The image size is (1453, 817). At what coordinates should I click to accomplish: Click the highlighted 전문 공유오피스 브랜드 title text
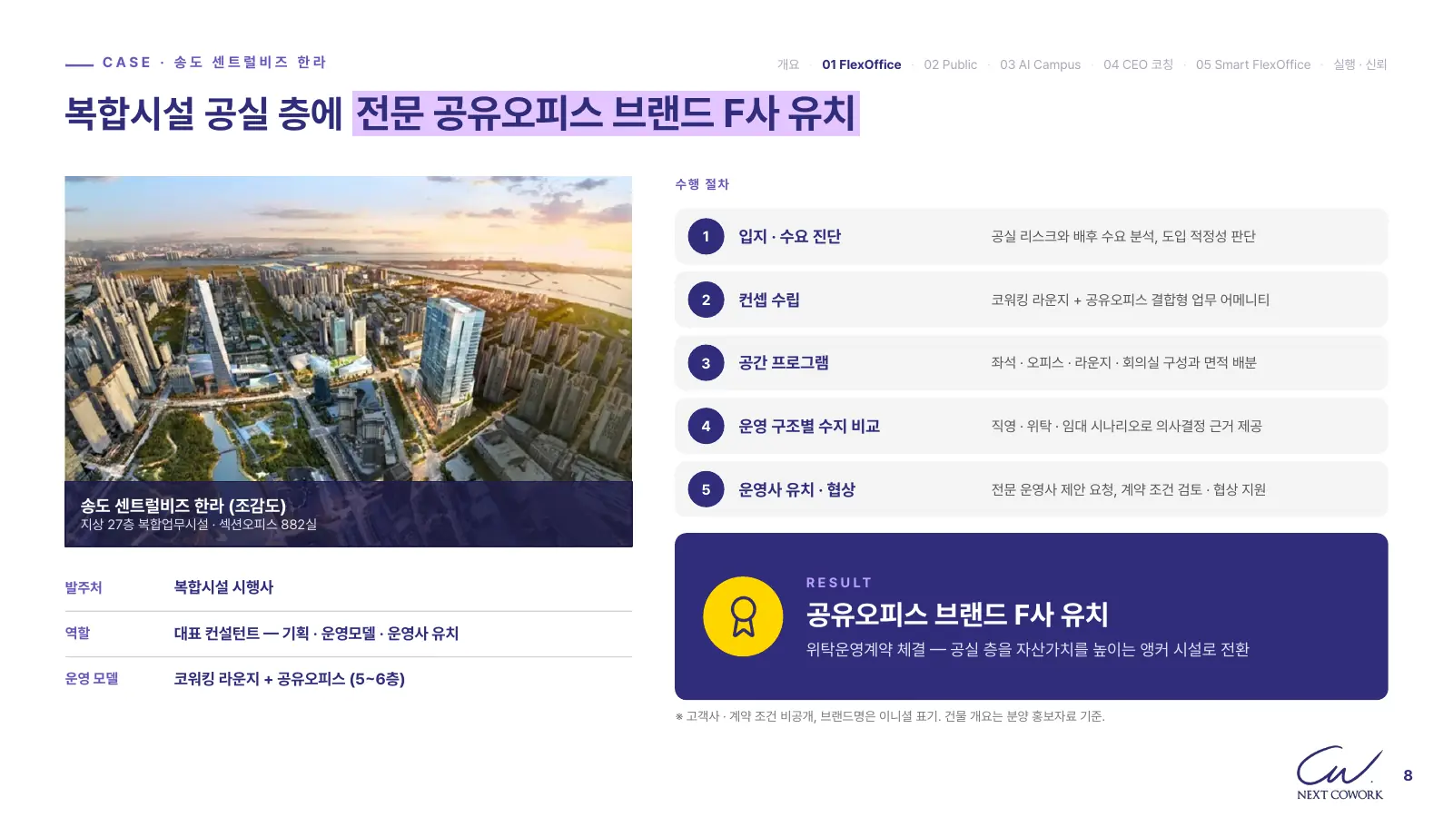tap(606, 113)
